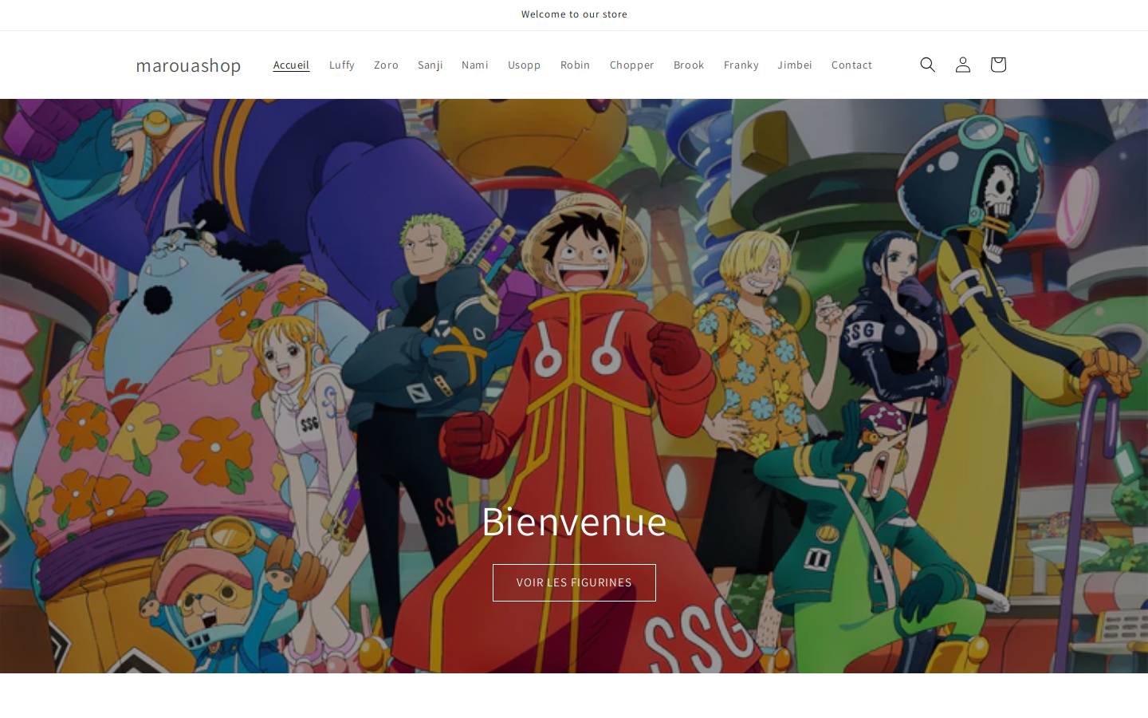
Task: Open the Usopp menu item
Action: (525, 65)
